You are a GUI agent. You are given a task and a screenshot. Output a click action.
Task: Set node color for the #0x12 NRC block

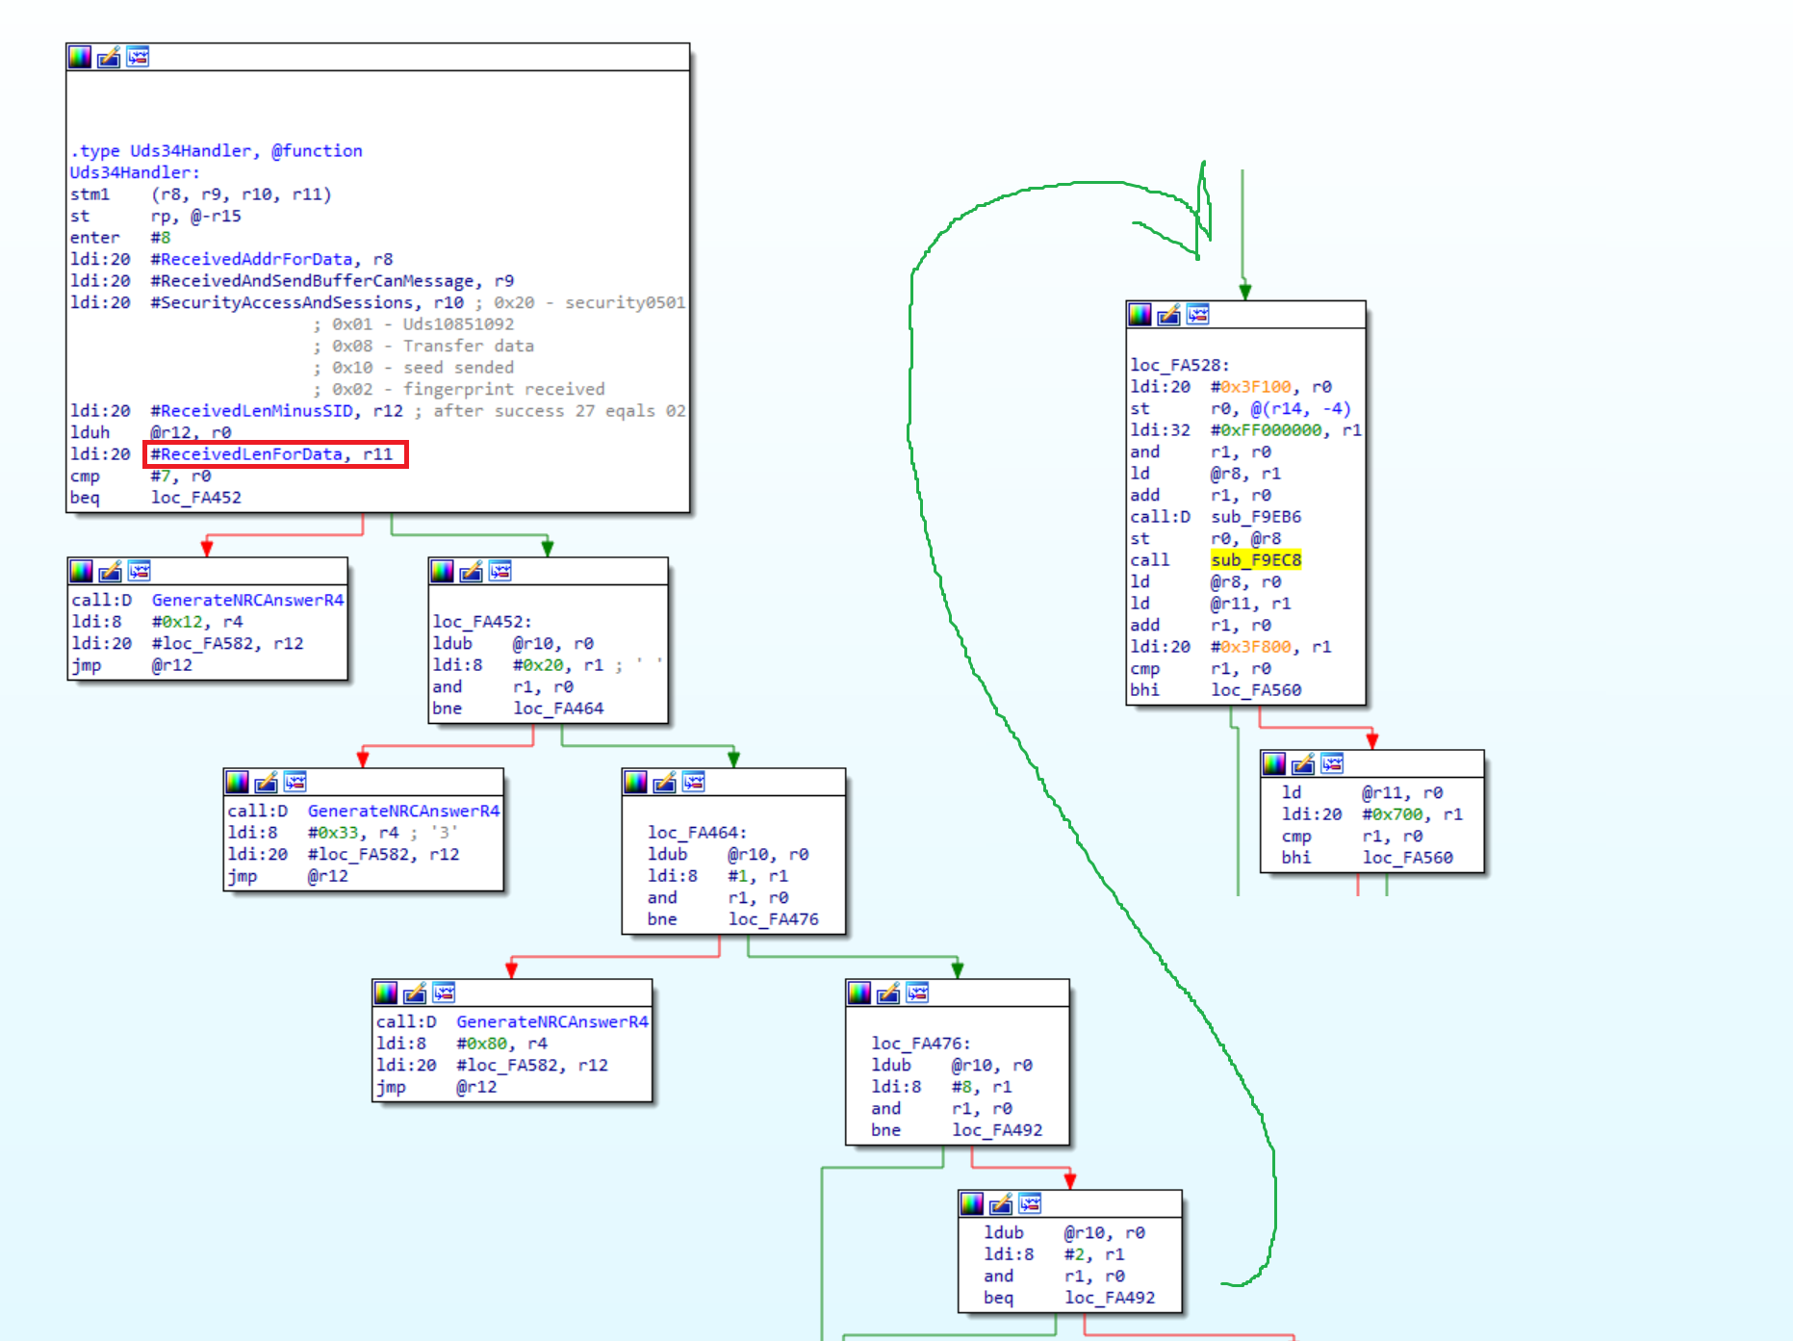coord(82,571)
